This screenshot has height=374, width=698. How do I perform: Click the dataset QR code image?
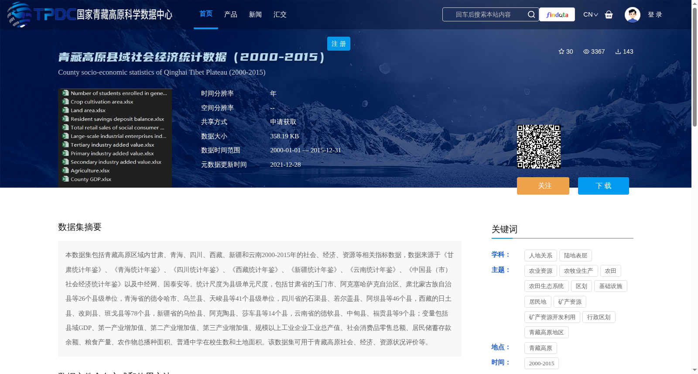[x=539, y=147]
